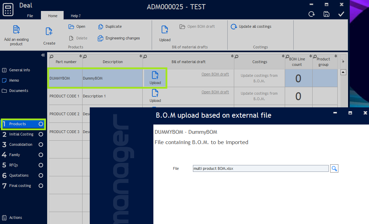Click Upload in the Bill of material drafts ribbon

[x=165, y=30]
